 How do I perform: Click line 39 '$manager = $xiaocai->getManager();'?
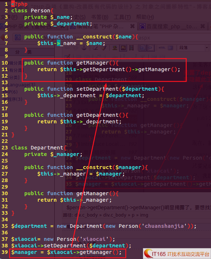coord(66,252)
